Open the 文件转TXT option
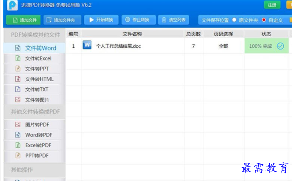The height and width of the screenshot is (181, 292). (x=35, y=89)
